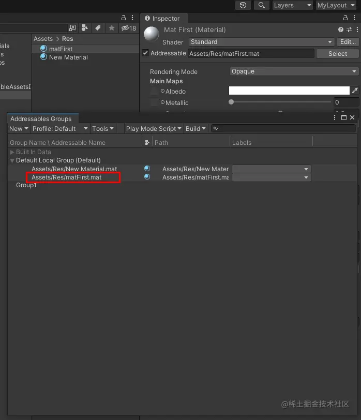Switch to the Addressables Groups tab
The height and width of the screenshot is (420, 361).
43,118
